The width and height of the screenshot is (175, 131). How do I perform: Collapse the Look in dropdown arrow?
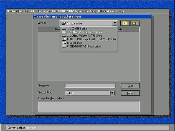point(115,23)
